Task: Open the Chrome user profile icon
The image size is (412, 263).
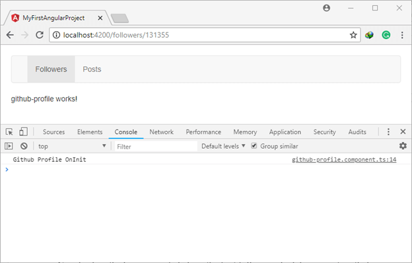Action: [326, 8]
